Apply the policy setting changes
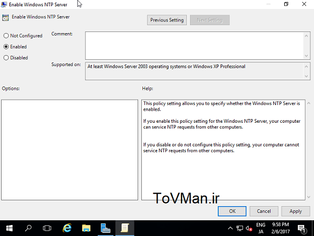Image resolution: width=314 pixels, height=236 pixels. coord(296,211)
